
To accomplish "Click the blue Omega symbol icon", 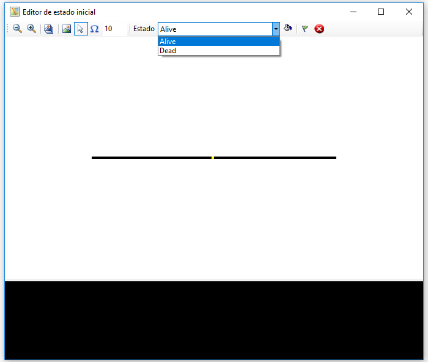I will pyautogui.click(x=94, y=29).
